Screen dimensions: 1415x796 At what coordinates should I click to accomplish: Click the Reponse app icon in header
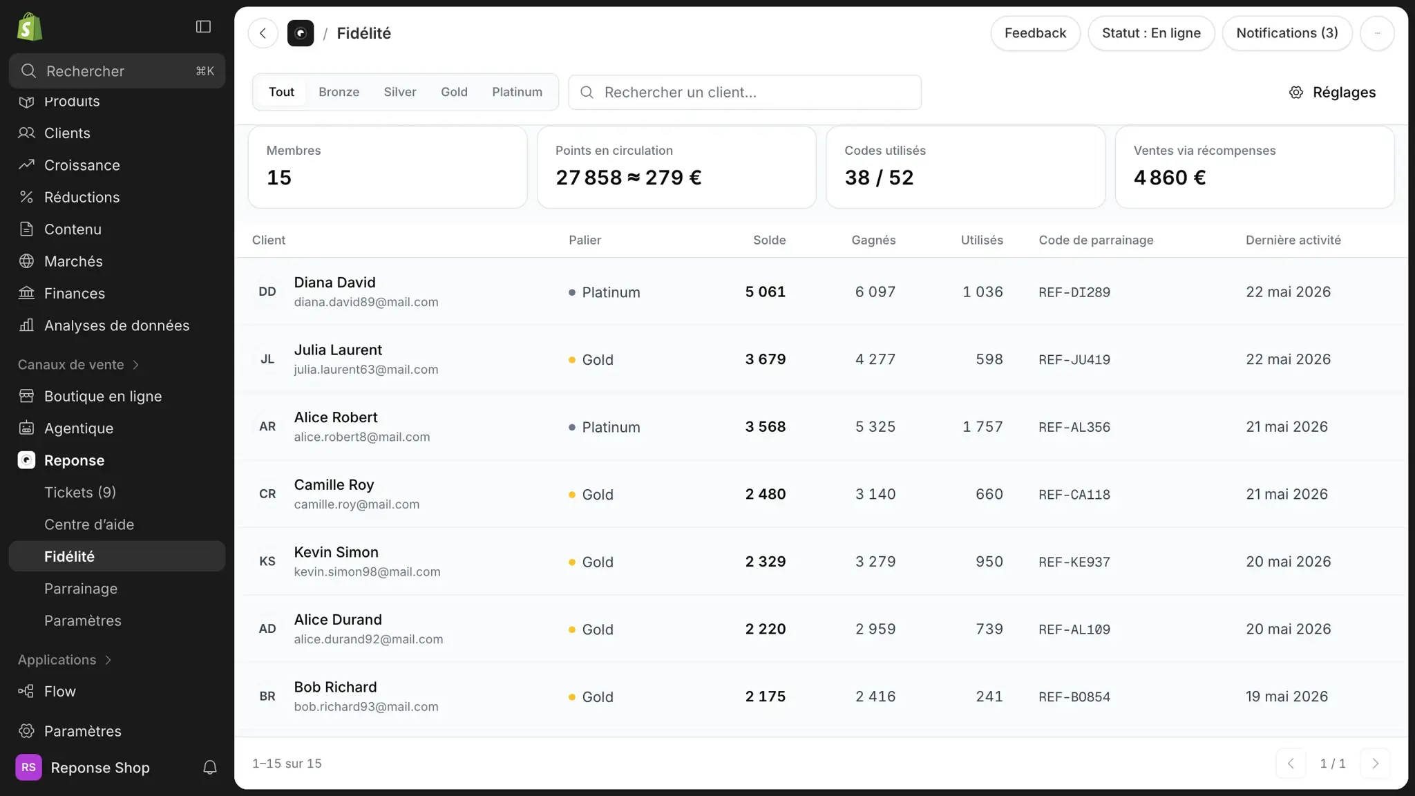pos(301,33)
